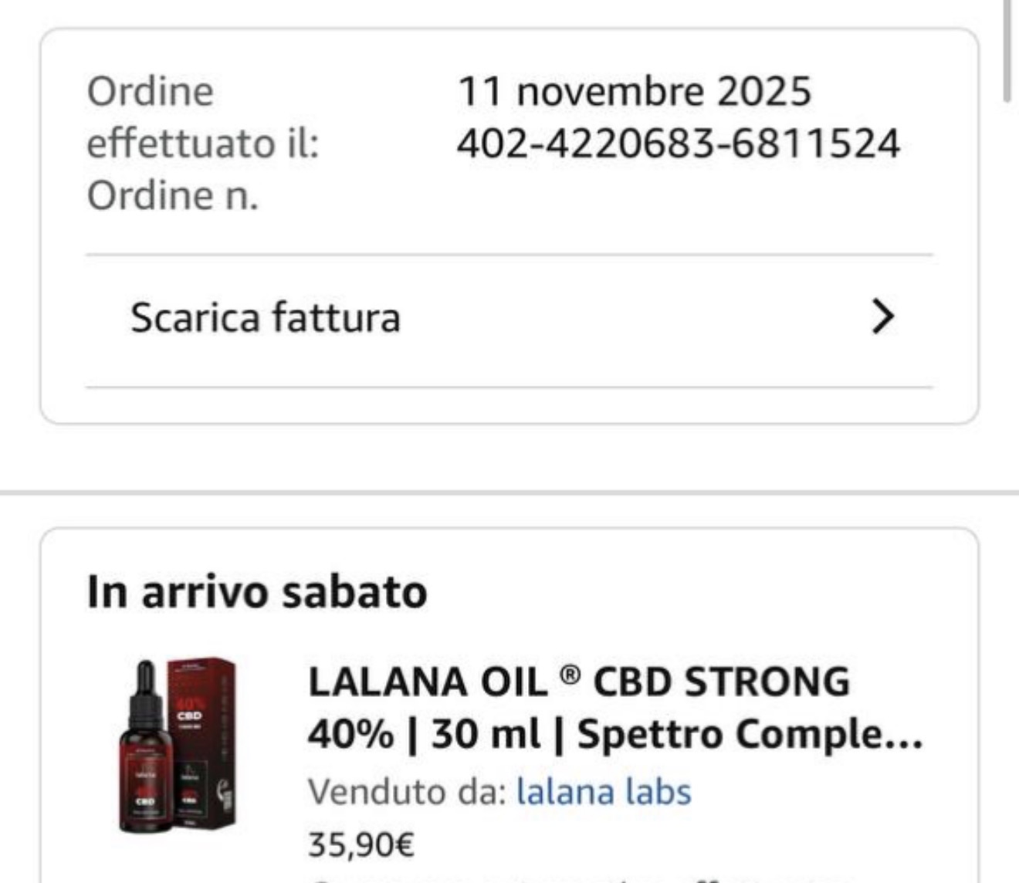The image size is (1019, 883).
Task: Open the LALANA OIL product thumbnail
Action: (x=178, y=746)
